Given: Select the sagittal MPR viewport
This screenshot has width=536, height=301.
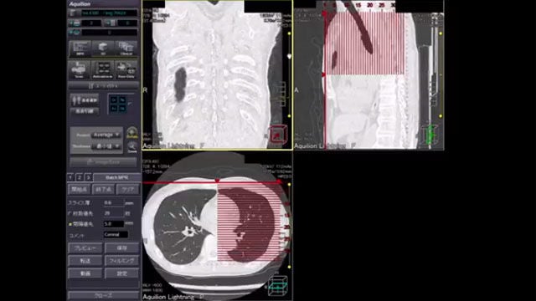Looking at the screenshot, I should (x=368, y=74).
